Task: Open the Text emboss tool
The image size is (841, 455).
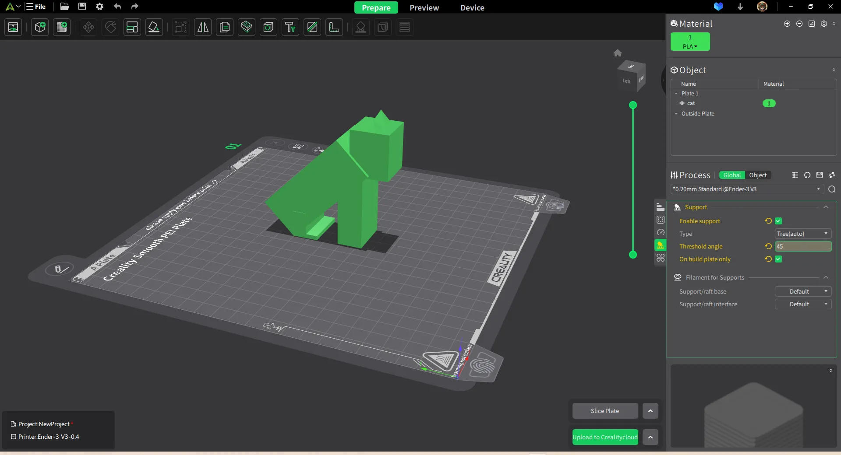Action: (x=290, y=27)
